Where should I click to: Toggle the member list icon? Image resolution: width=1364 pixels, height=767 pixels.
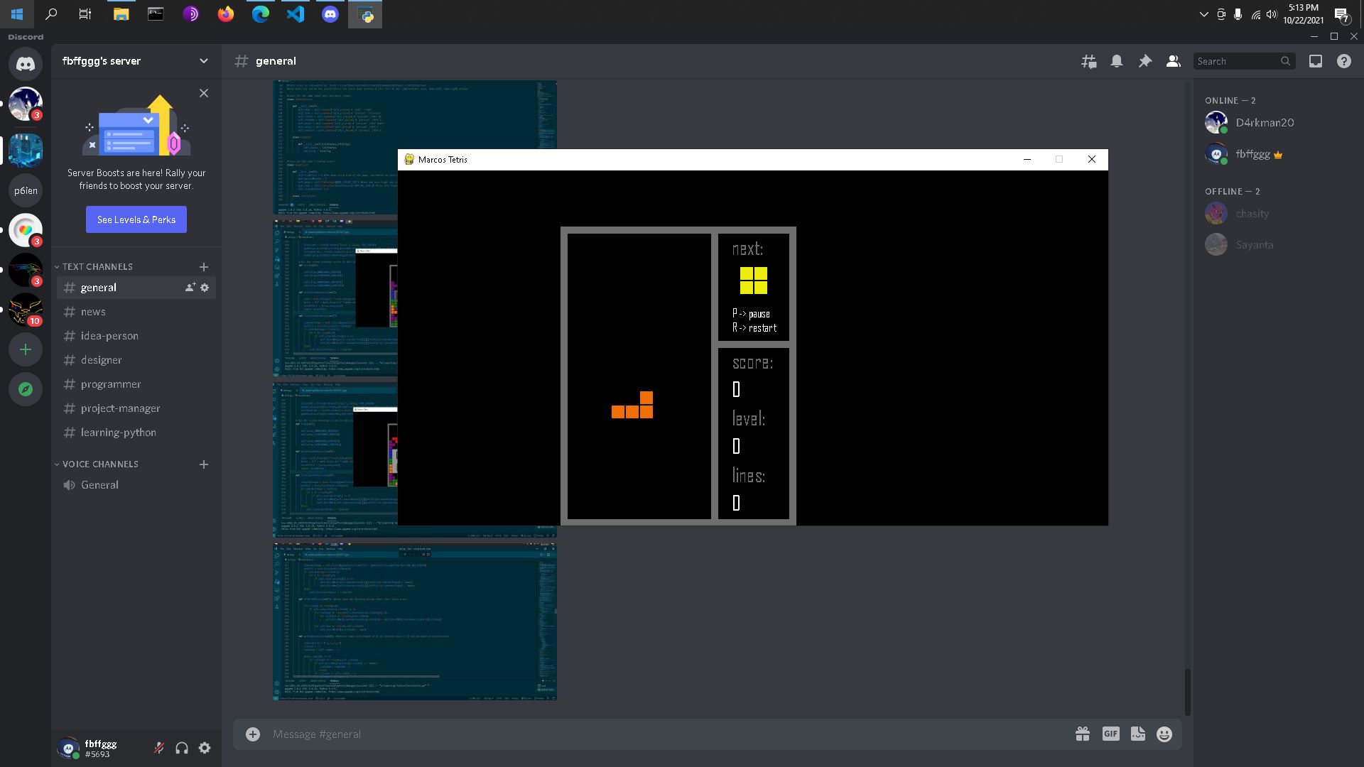point(1173,62)
